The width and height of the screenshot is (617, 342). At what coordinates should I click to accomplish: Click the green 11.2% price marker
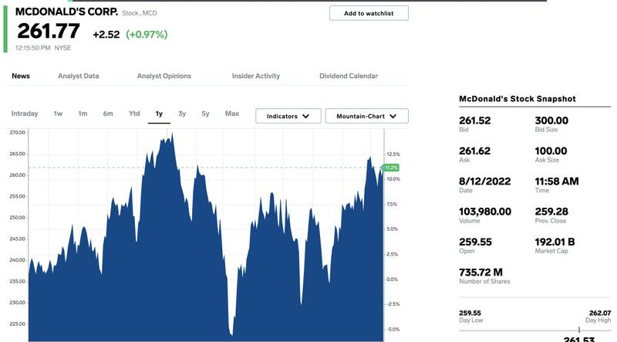pos(390,168)
